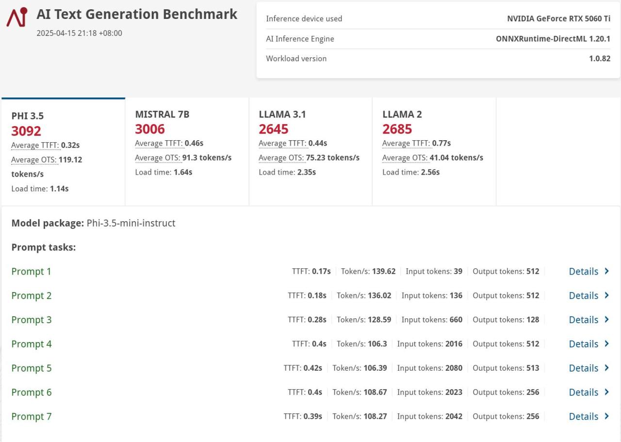621x442 pixels.
Task: Click the Prompt 3 task title
Action: point(31,320)
